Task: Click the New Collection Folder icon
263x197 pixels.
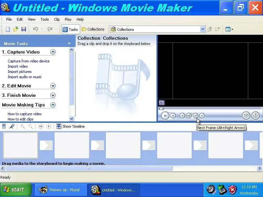Action: pyautogui.click(x=217, y=29)
